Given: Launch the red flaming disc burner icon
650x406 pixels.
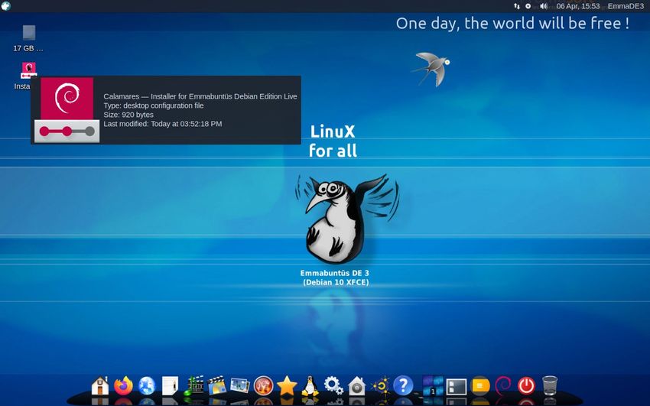Looking at the screenshot, I should pos(263,385).
